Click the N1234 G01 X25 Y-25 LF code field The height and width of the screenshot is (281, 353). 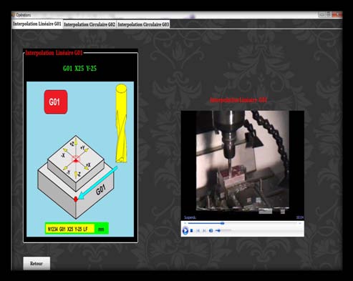(x=69, y=229)
